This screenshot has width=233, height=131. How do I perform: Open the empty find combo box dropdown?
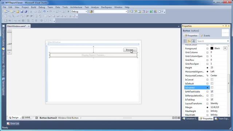click(126, 12)
